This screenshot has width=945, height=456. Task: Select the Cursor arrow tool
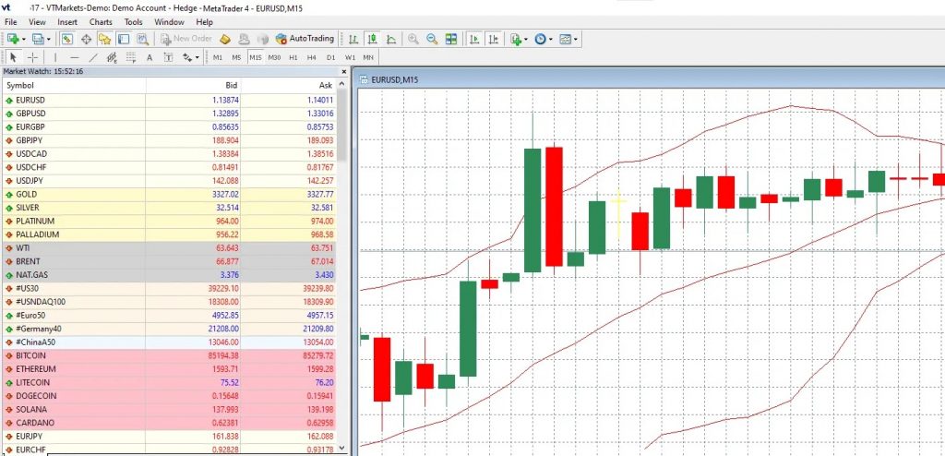(13, 57)
